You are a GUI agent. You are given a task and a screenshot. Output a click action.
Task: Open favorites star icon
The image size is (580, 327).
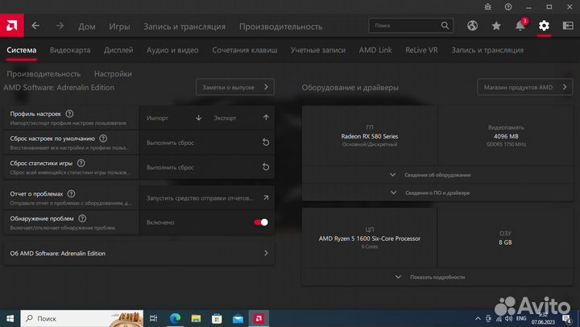(x=496, y=26)
